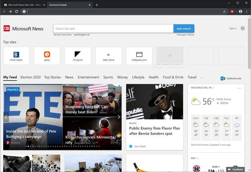Click the Microsoft News logo
Screen dimensions: 251x172
23,29
